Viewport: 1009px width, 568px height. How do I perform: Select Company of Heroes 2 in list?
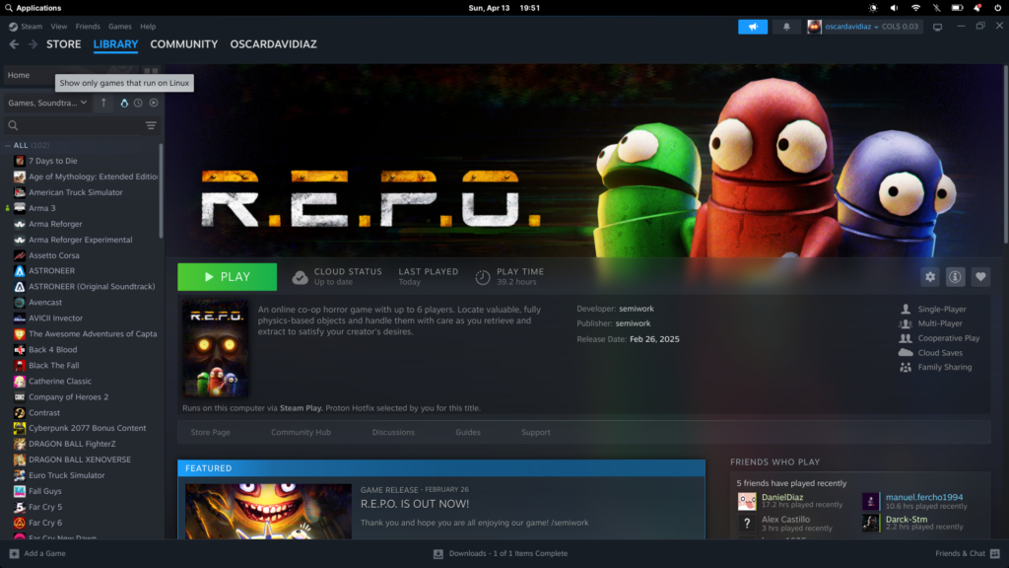68,396
